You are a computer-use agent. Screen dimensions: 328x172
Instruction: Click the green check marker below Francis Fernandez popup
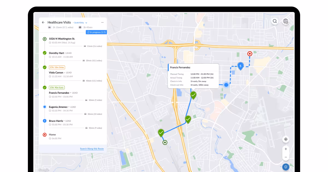(x=193, y=95)
